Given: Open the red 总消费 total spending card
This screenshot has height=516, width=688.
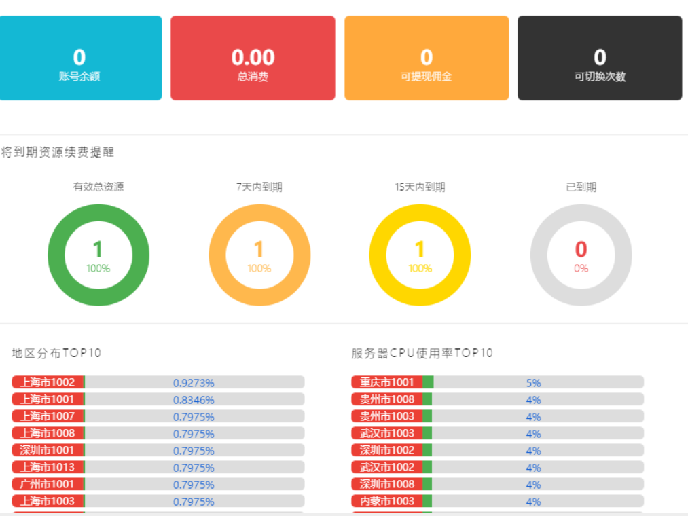Looking at the screenshot, I should pyautogui.click(x=253, y=58).
